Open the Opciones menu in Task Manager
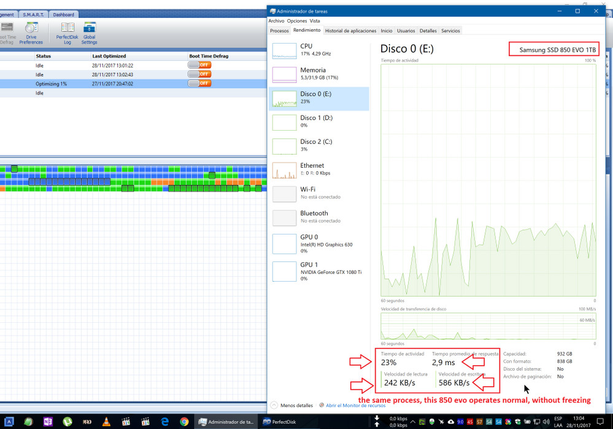613x429 pixels. point(297,21)
